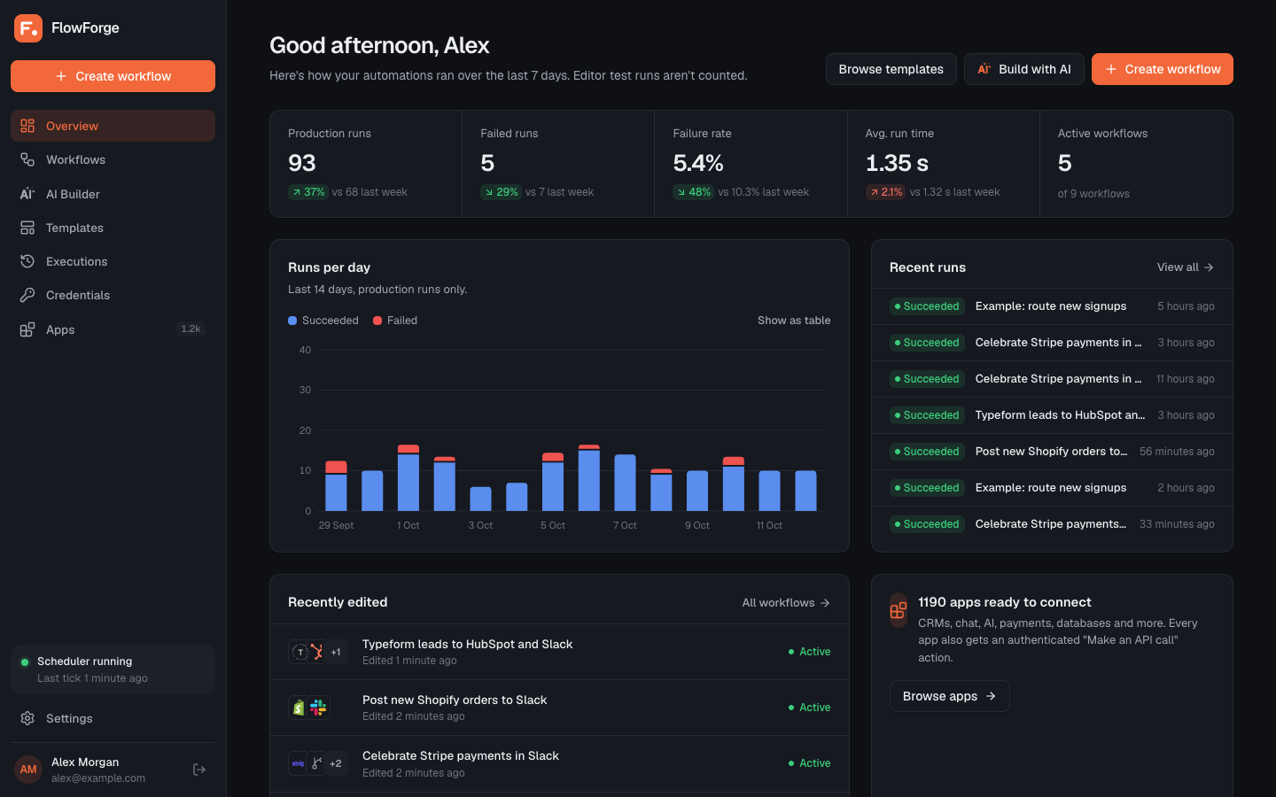Click the 37% production runs trend badge

308,192
